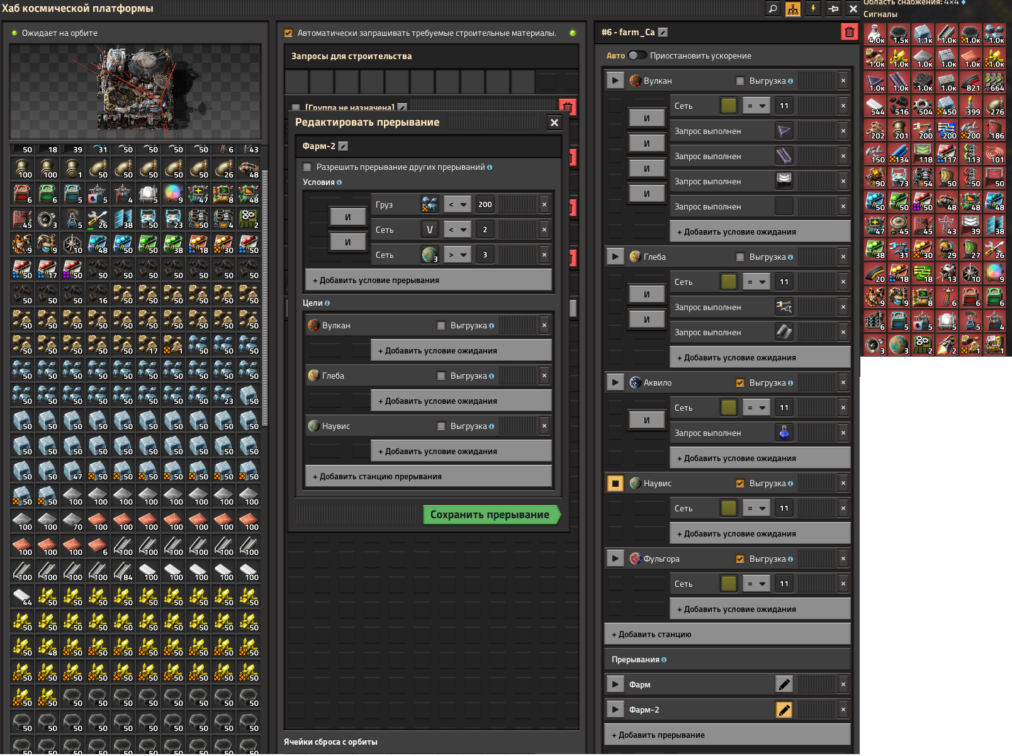Open the '=' dropdown under Глеба in schedule
The image size is (1012, 756).
[756, 282]
